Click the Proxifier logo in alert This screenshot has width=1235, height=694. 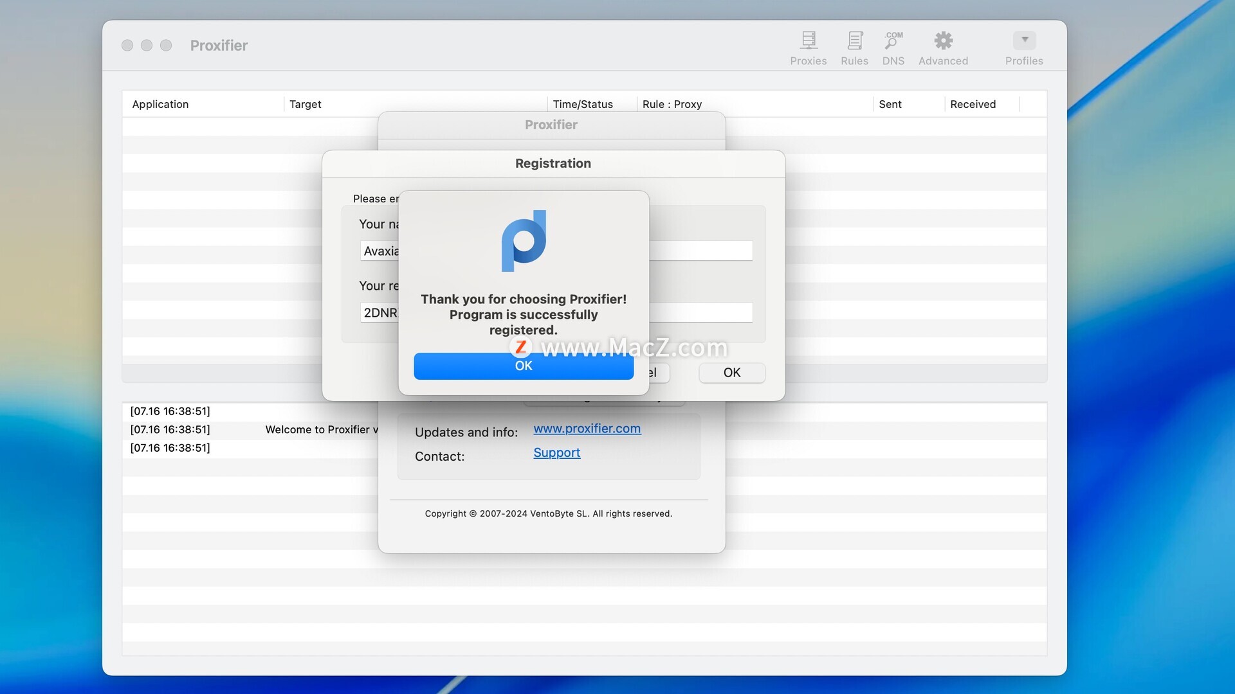click(x=524, y=241)
